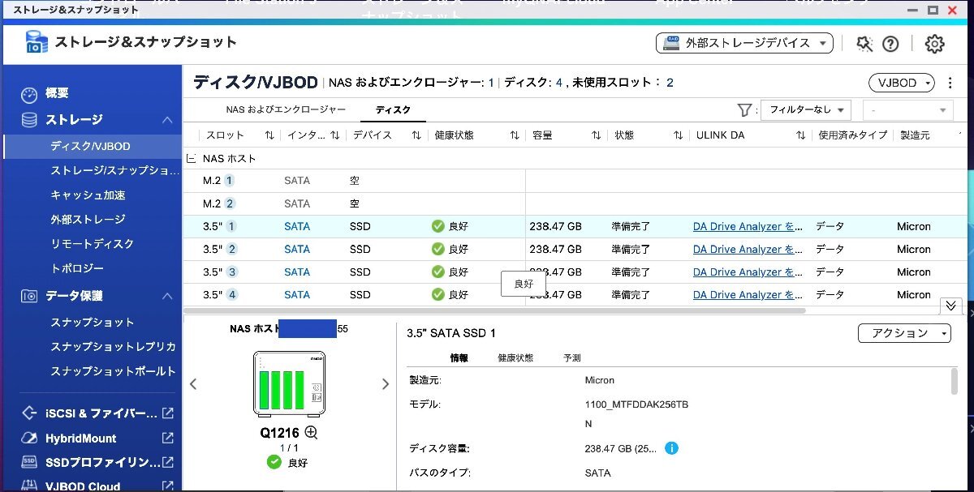
Task: Click green good status icon for disk 1
Action: pyautogui.click(x=438, y=226)
